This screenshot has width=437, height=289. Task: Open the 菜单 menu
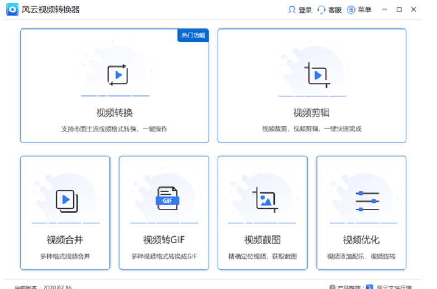[364, 9]
